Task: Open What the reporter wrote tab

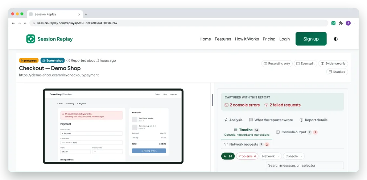Action: tap(271, 120)
